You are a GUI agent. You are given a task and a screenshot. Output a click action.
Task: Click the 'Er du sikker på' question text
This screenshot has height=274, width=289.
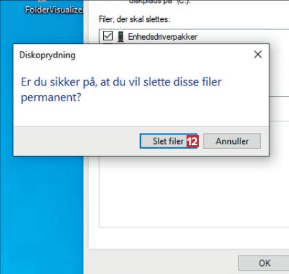tap(59, 82)
